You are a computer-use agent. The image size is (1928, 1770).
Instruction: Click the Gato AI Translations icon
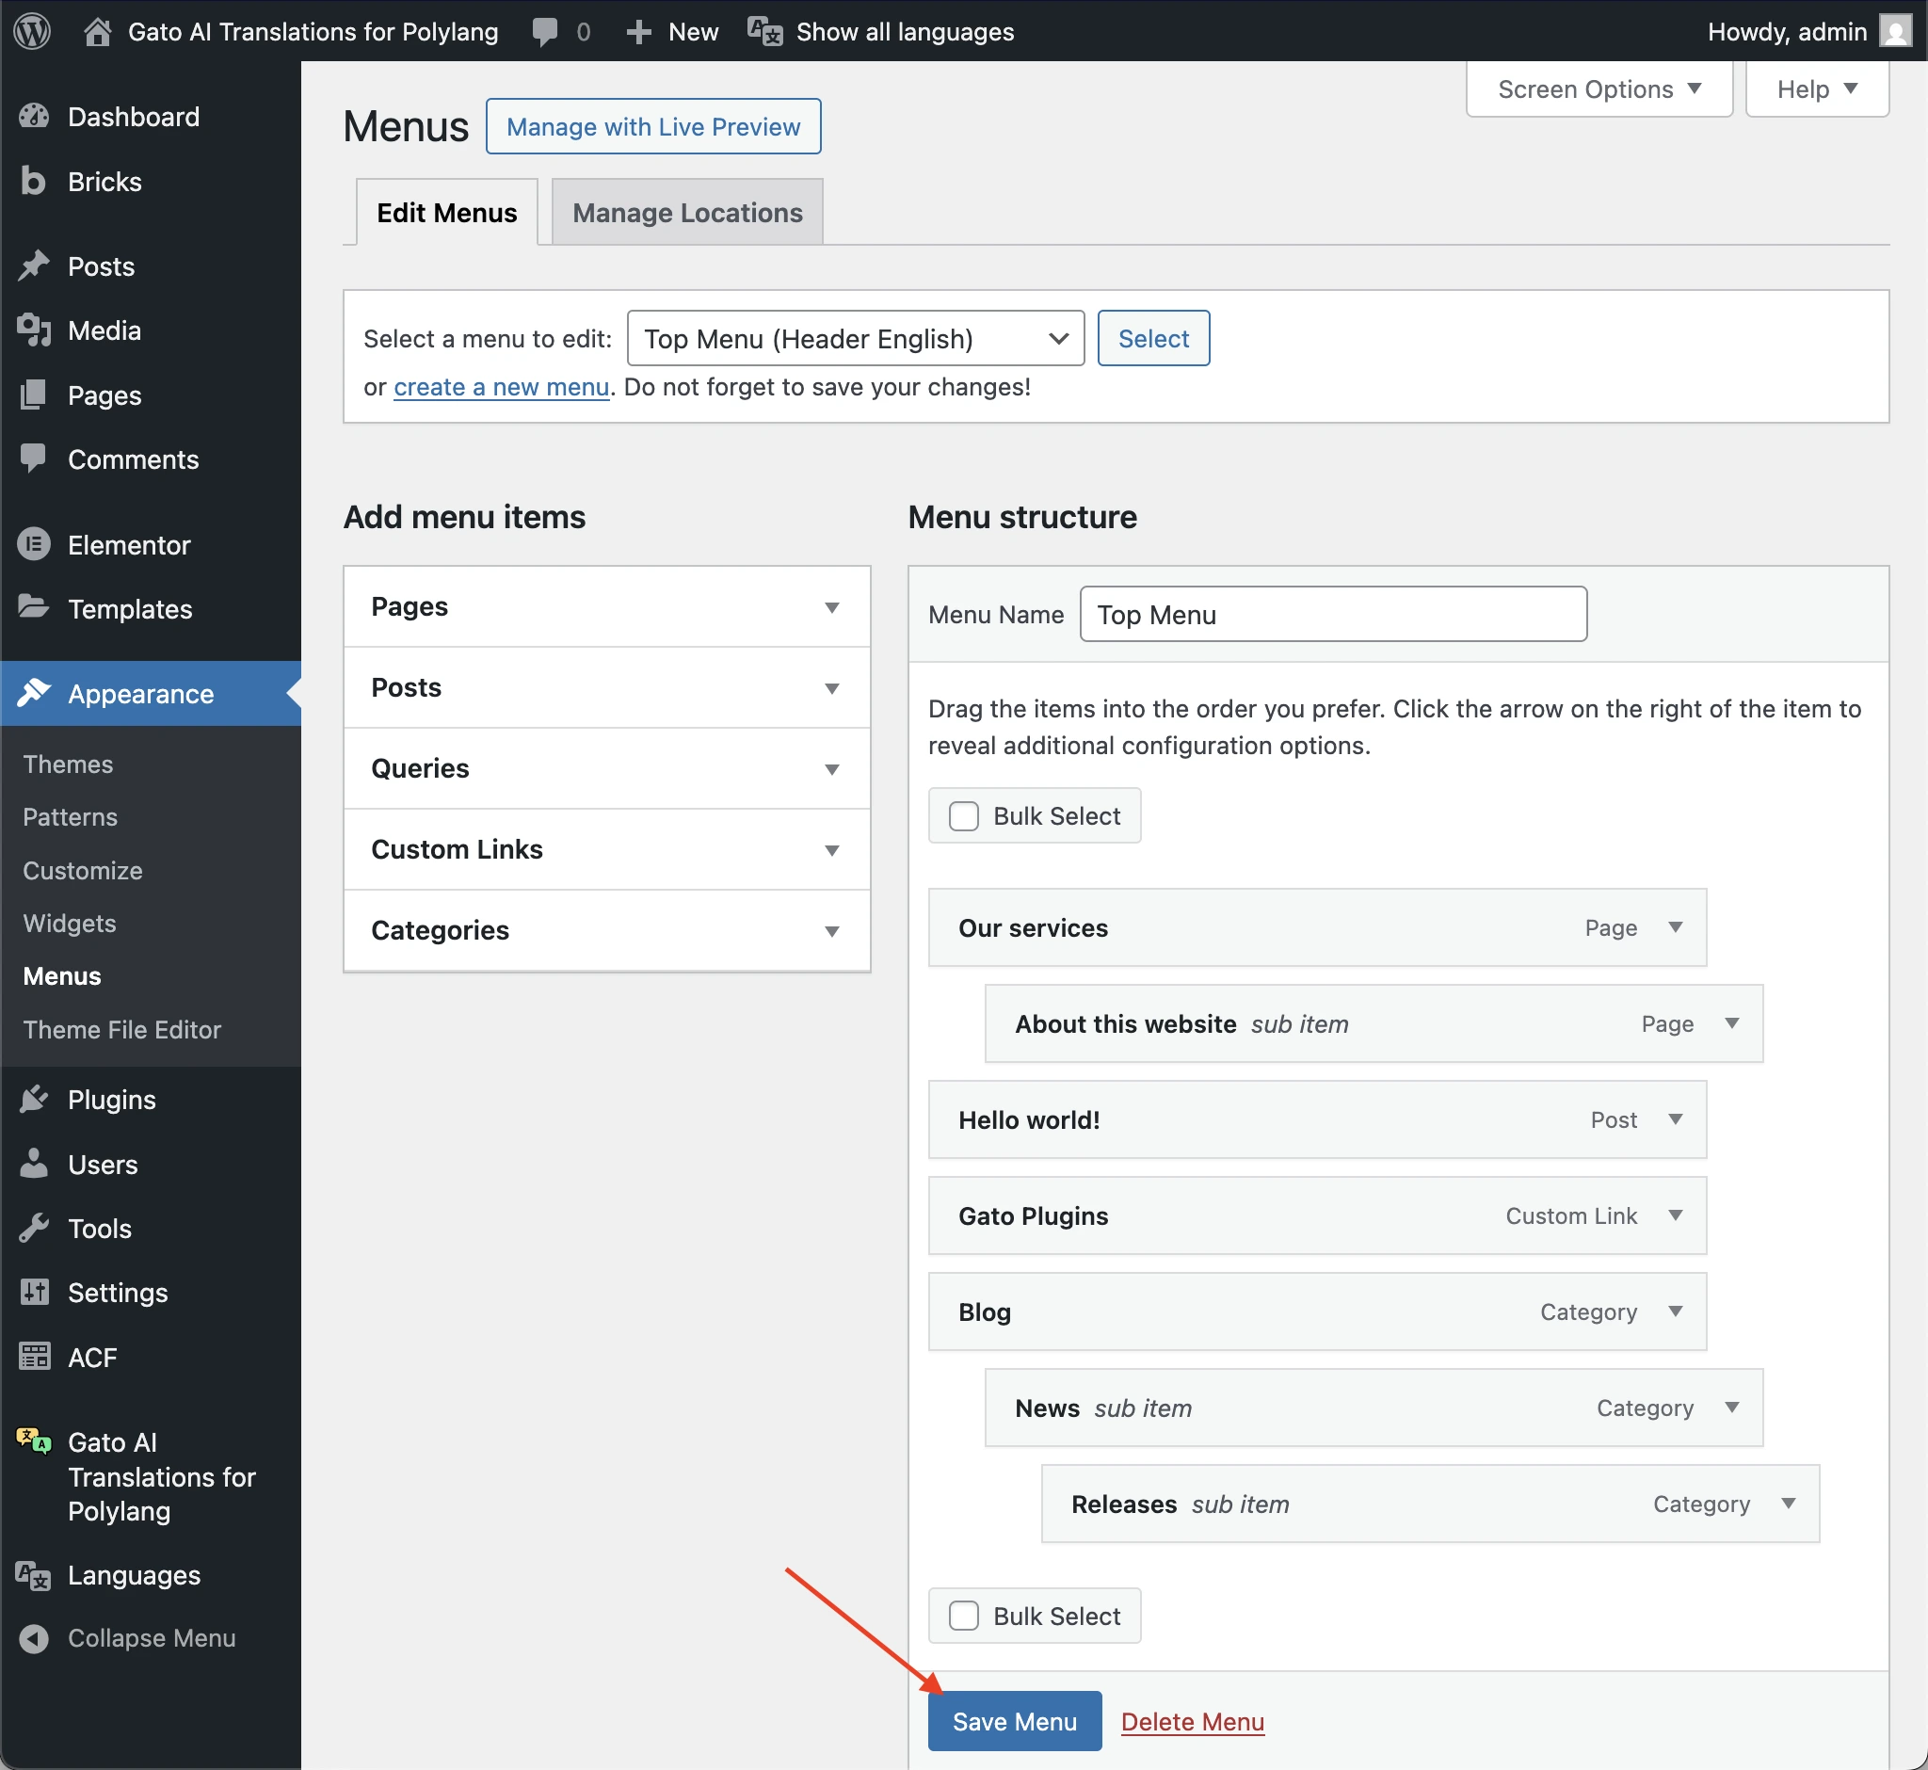34,1440
